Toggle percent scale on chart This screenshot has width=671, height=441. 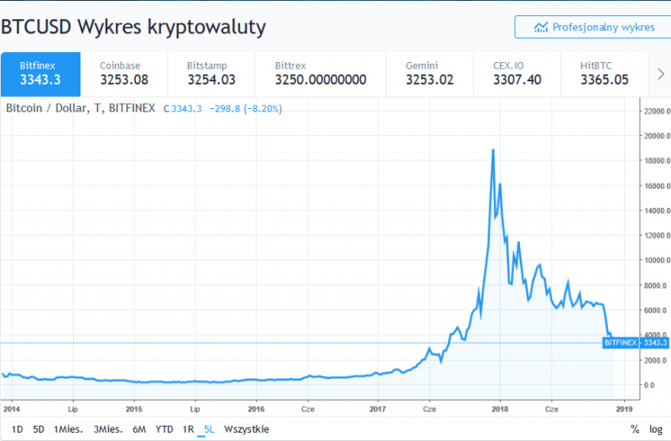pyautogui.click(x=635, y=428)
